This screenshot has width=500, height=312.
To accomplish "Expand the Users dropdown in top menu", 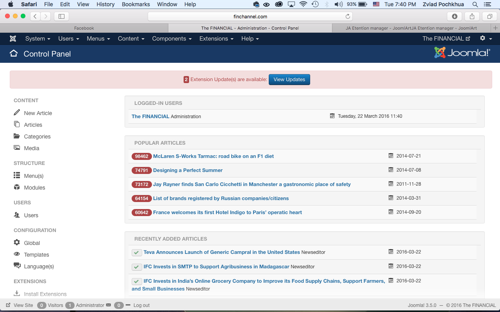I will (69, 39).
